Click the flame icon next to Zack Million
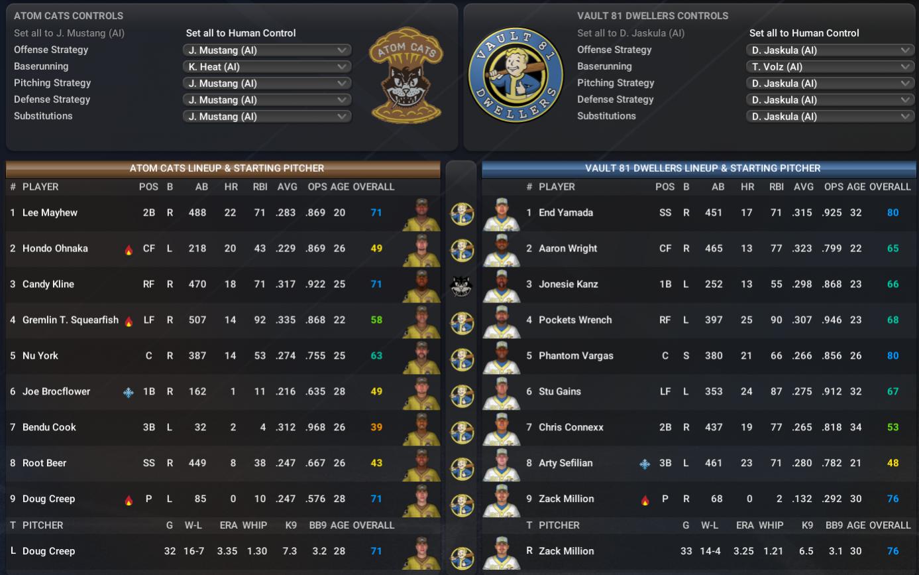Screen dimensions: 919x575 coord(645,500)
